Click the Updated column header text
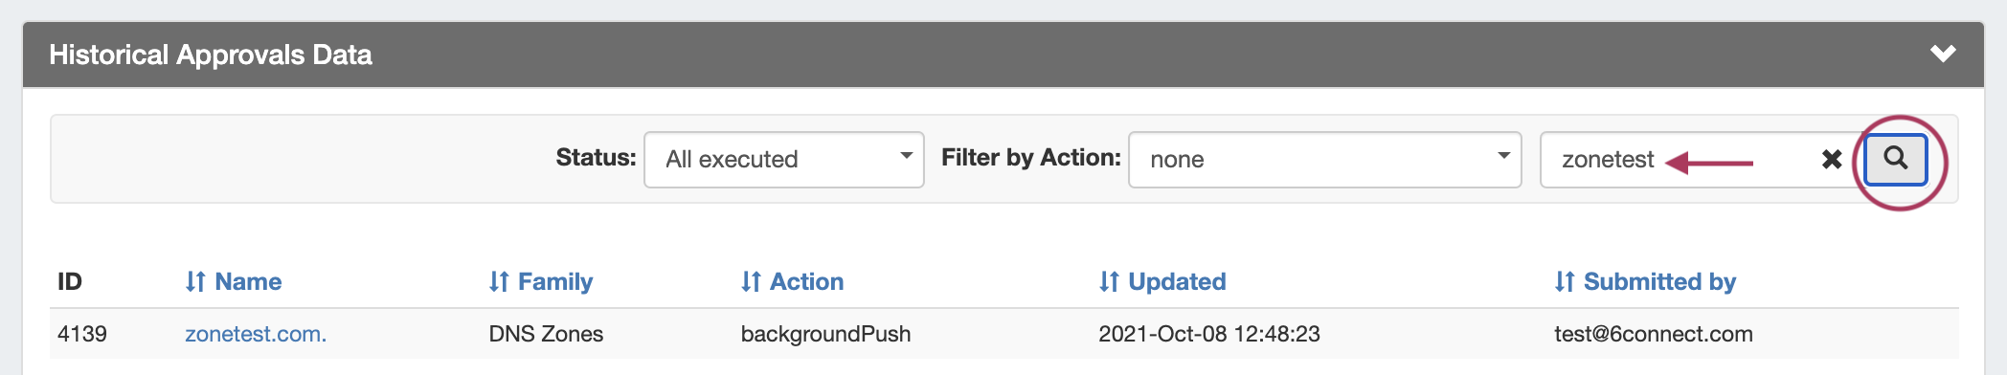Viewport: 2007px width, 375px height. 1177,281
